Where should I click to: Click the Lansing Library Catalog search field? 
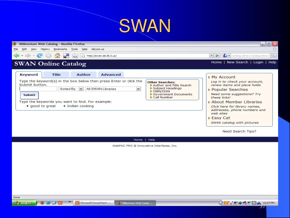tap(250, 56)
